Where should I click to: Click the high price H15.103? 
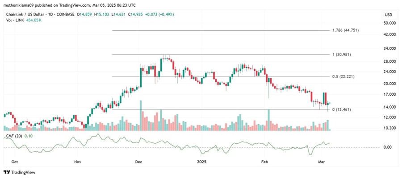pyautogui.click(x=102, y=15)
